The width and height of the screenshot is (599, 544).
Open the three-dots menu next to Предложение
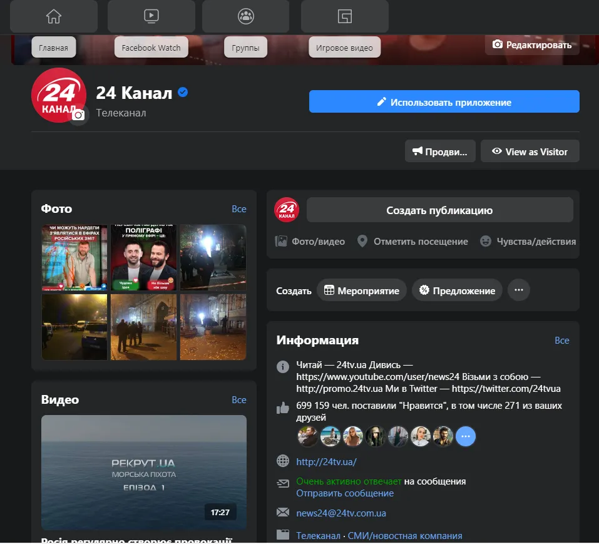518,290
